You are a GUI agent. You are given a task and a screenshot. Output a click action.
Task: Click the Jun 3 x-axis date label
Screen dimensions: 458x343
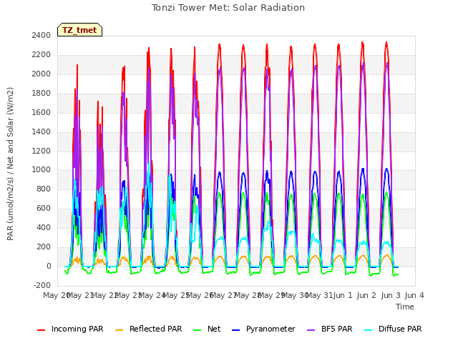click(x=391, y=295)
